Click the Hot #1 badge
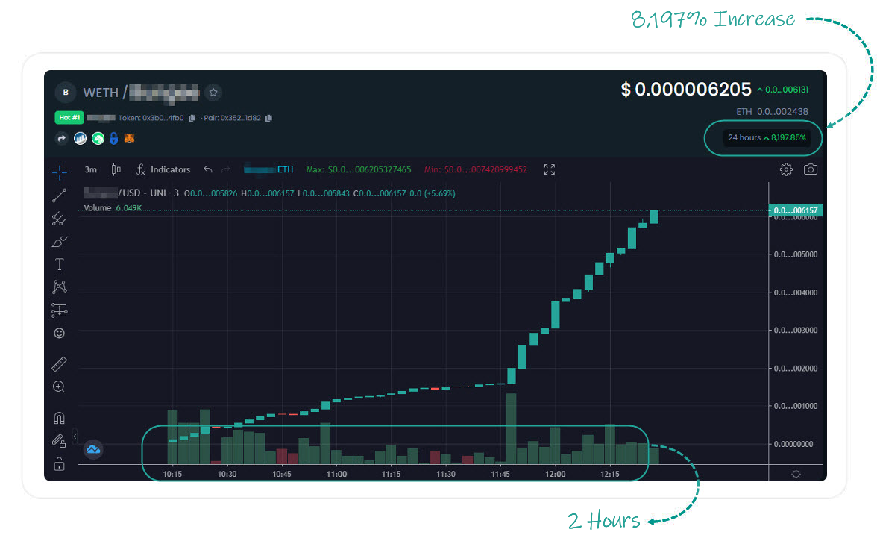Image resolution: width=877 pixels, height=538 pixels. pyautogui.click(x=68, y=117)
